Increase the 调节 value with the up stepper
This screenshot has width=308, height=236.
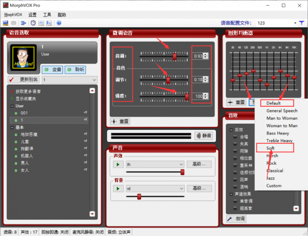coord(205,78)
